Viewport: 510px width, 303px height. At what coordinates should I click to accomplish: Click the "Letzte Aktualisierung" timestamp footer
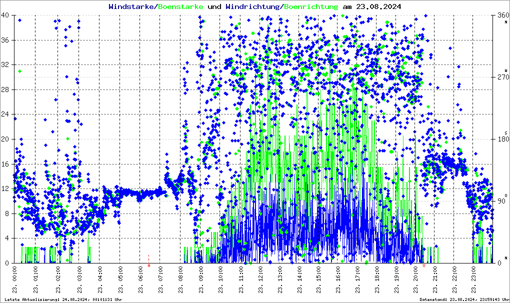pyautogui.click(x=64, y=299)
